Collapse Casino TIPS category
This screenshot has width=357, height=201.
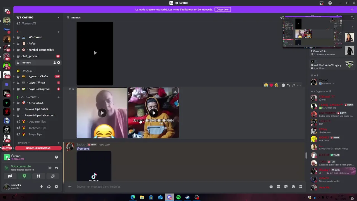28,97
